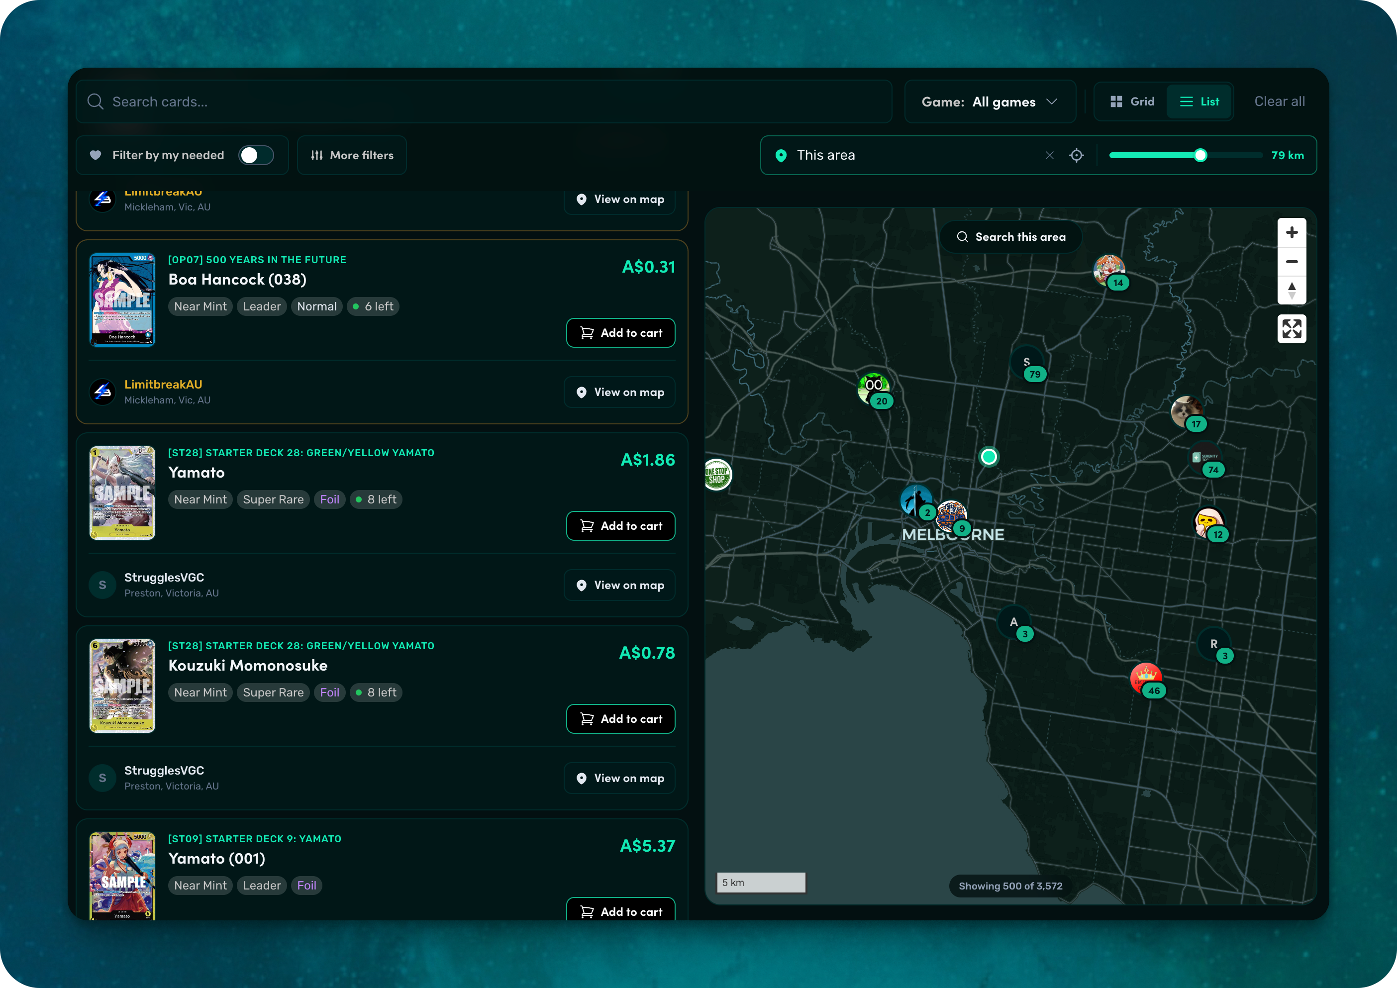
Task: Click the heart icon beside Filter by my needed
Action: [96, 155]
